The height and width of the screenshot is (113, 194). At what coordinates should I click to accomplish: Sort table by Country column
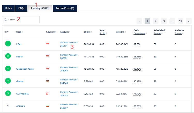coord(51,32)
